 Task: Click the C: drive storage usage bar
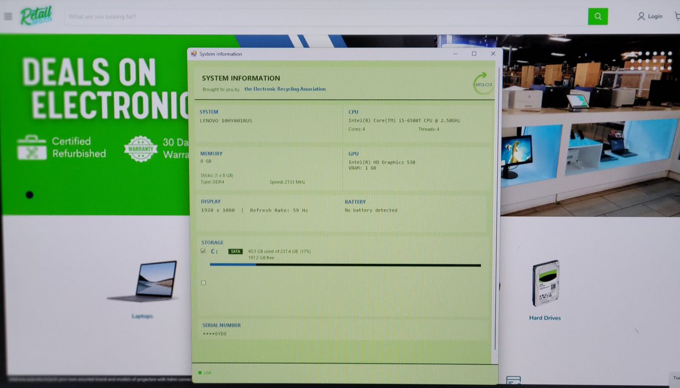[345, 265]
